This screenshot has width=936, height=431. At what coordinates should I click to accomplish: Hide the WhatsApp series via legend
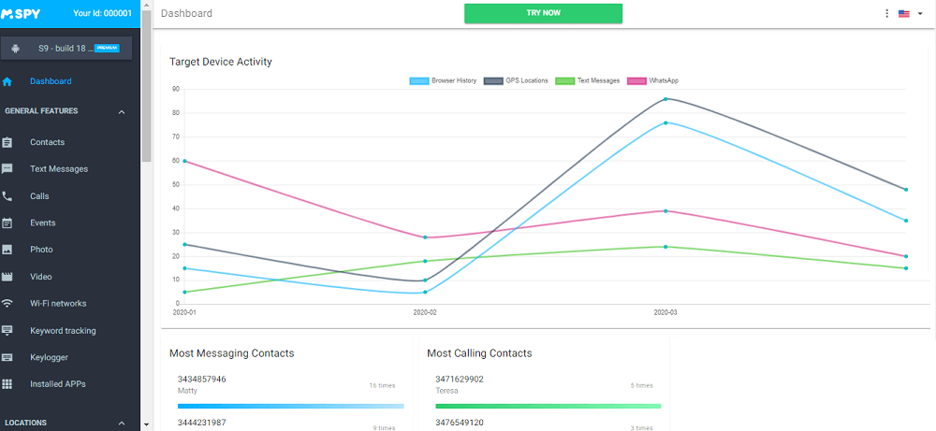coord(651,81)
